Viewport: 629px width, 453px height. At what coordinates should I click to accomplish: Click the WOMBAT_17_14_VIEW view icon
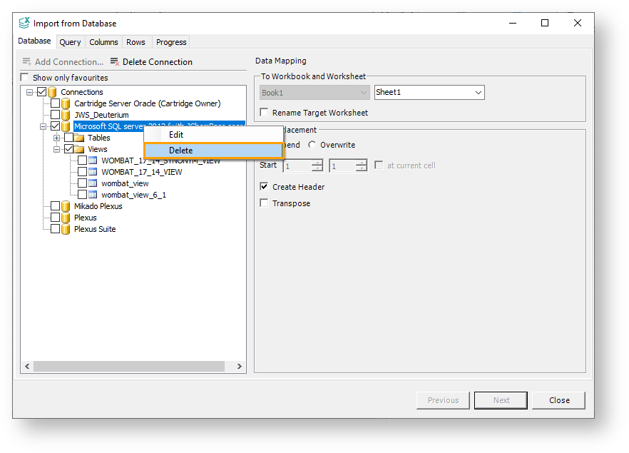93,172
